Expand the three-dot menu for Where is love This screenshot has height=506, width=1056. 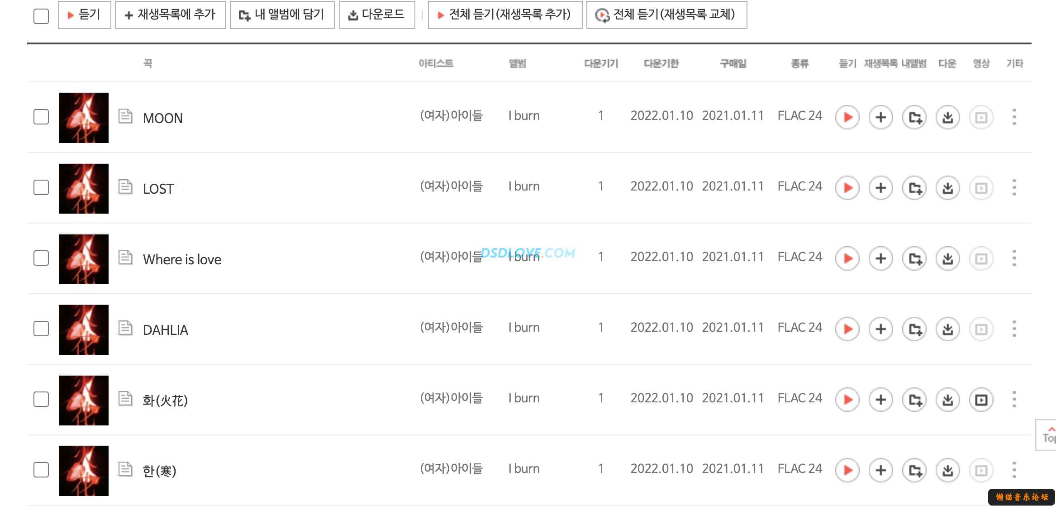click(1014, 258)
